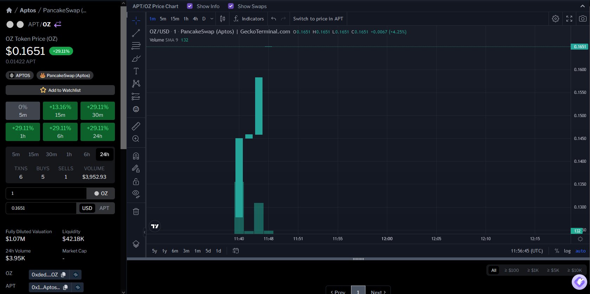The height and width of the screenshot is (294, 590).
Task: Open the chart patterns tool
Action: pyautogui.click(x=136, y=83)
